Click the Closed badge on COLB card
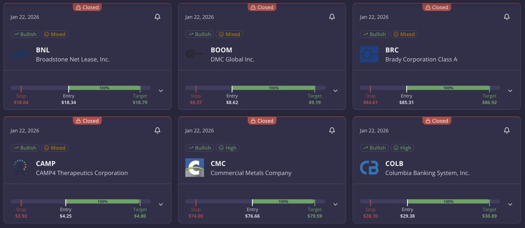Screen dimensions: 525x228 [x=436, y=121]
